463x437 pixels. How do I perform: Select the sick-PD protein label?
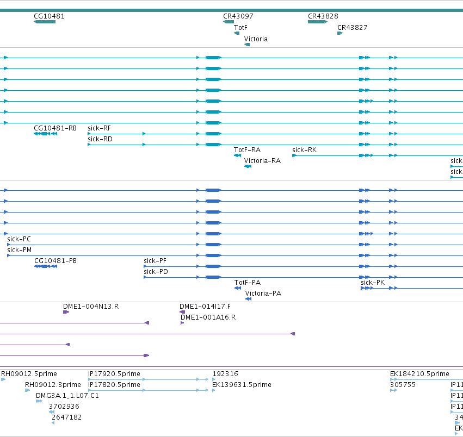tap(156, 272)
